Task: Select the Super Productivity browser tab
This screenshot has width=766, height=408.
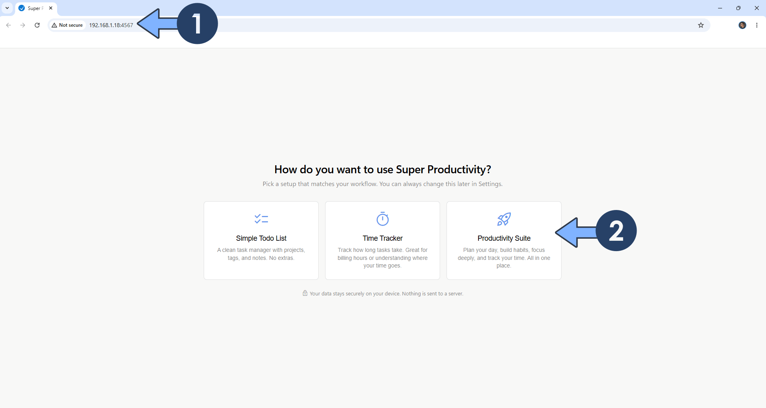Action: click(36, 8)
